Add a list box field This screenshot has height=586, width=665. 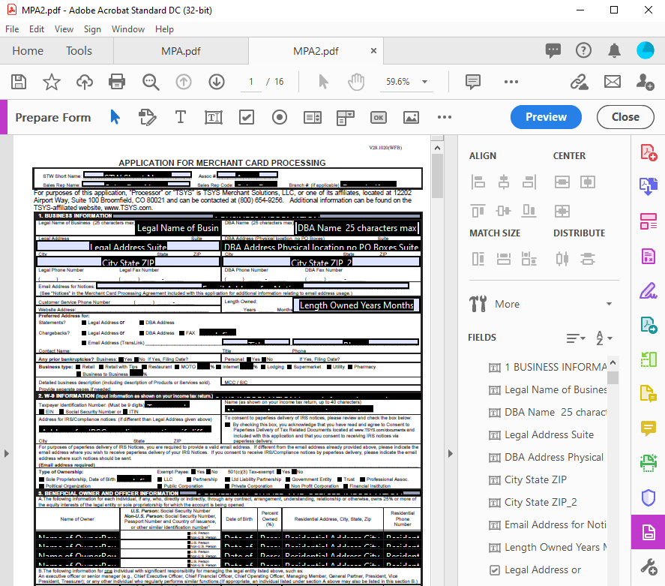coord(313,117)
